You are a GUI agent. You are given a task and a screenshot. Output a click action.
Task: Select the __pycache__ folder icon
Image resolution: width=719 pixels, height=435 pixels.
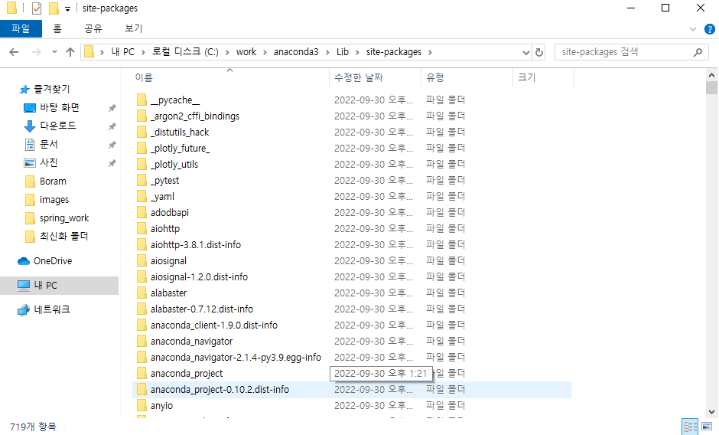pyautogui.click(x=142, y=100)
